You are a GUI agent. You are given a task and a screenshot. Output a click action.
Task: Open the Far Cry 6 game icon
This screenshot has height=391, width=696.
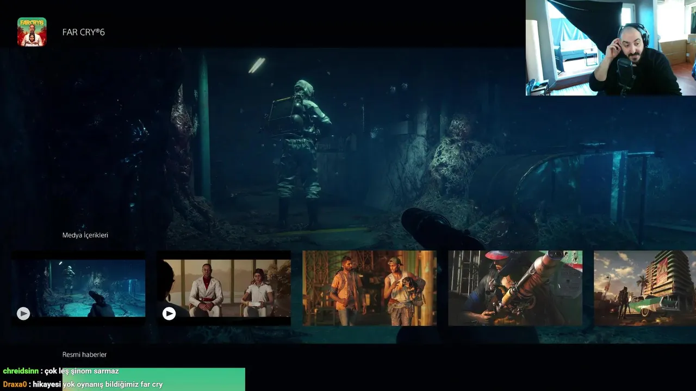[x=32, y=31]
